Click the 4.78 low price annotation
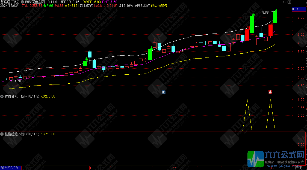The image size is (307, 170). [x=17, y=81]
